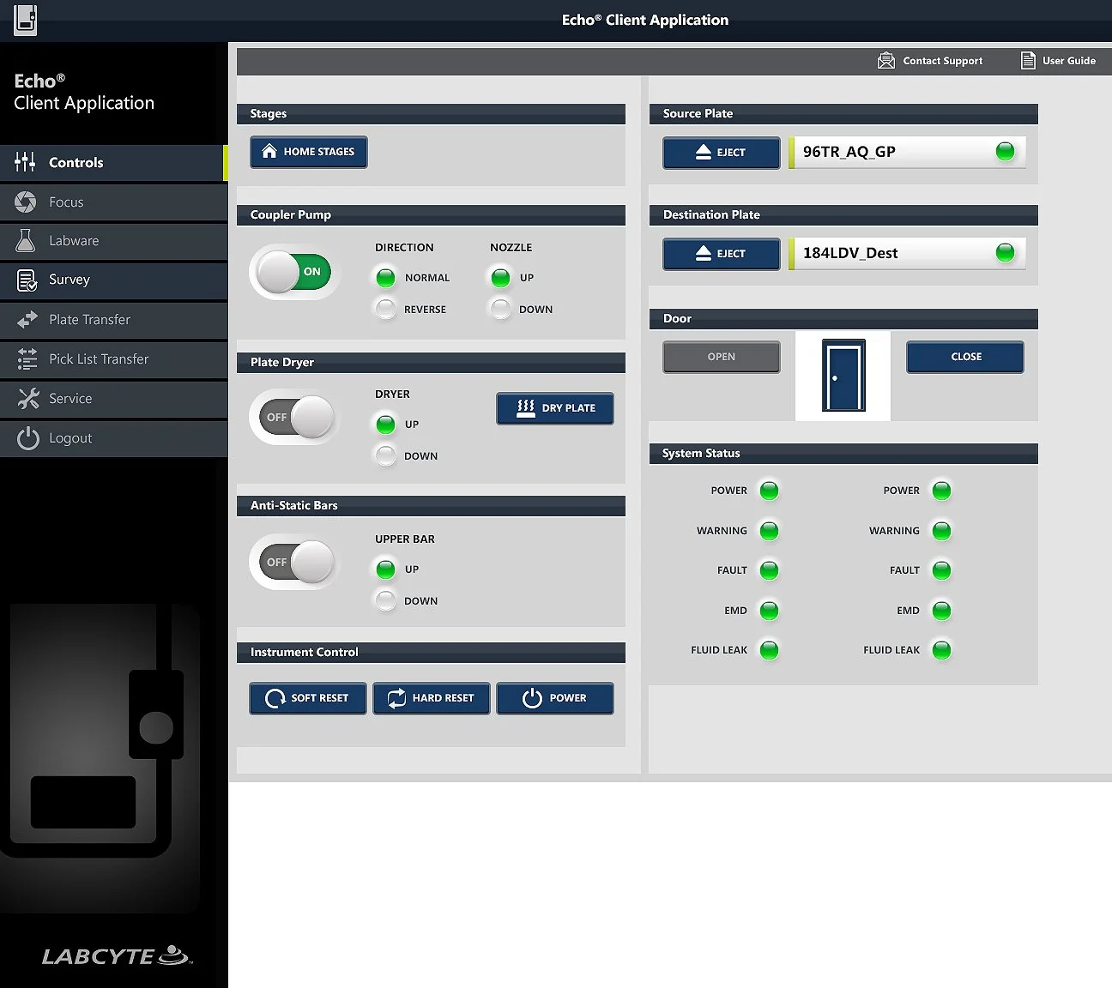1112x988 pixels.
Task: Select upper bar UP option
Action: click(x=386, y=569)
